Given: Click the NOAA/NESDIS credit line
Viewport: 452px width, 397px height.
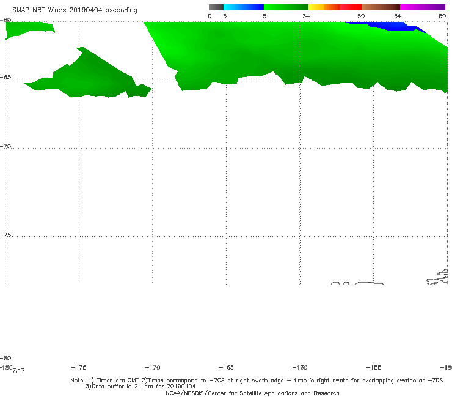Looking at the screenshot, I should (252, 393).
